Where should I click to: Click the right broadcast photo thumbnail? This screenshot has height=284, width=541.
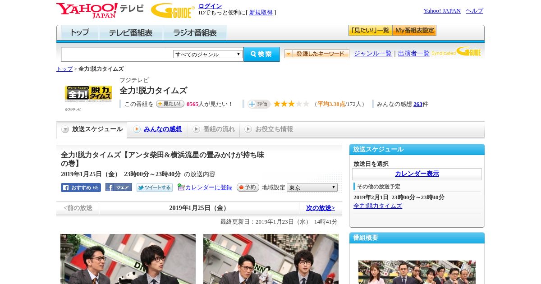(x=271, y=259)
